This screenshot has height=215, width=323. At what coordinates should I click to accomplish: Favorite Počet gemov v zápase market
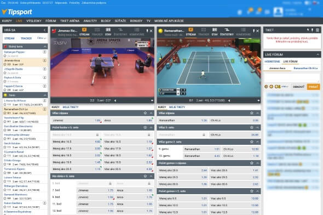252,163
